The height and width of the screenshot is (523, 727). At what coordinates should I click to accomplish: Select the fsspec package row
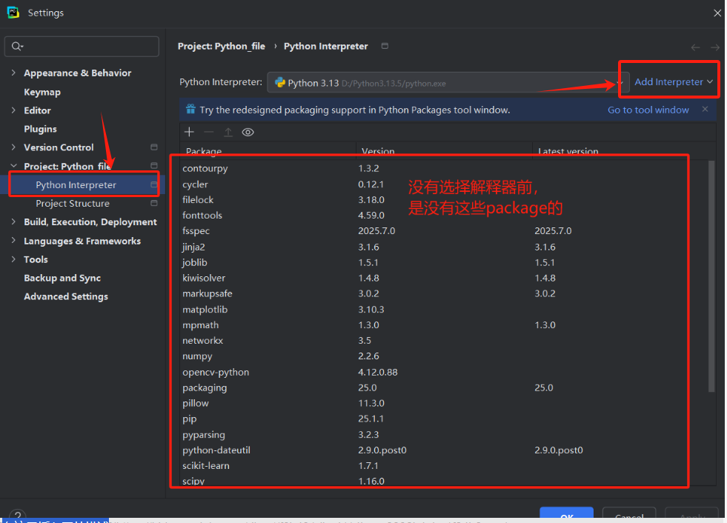click(x=444, y=231)
